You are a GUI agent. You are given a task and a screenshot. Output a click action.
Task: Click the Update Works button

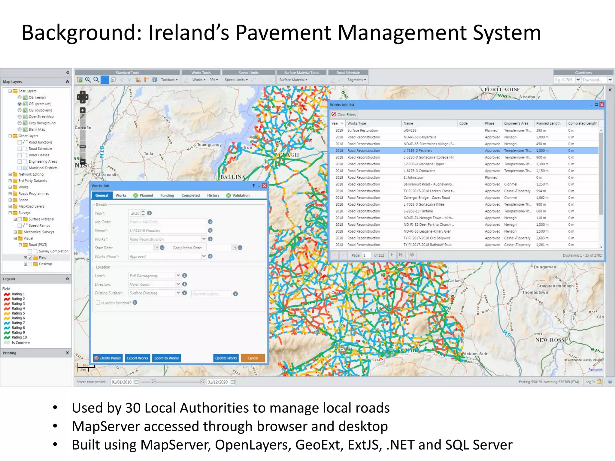[226, 358]
